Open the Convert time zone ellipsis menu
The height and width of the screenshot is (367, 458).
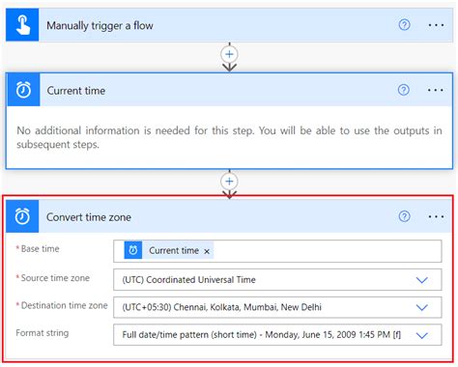point(436,216)
